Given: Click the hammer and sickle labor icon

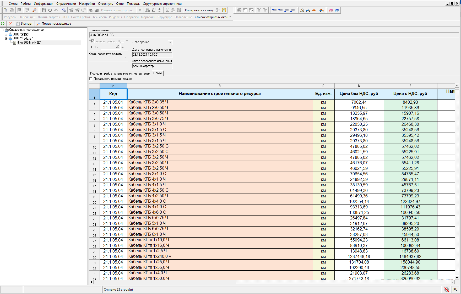Looking at the screenshot, I should [x=302, y=10].
